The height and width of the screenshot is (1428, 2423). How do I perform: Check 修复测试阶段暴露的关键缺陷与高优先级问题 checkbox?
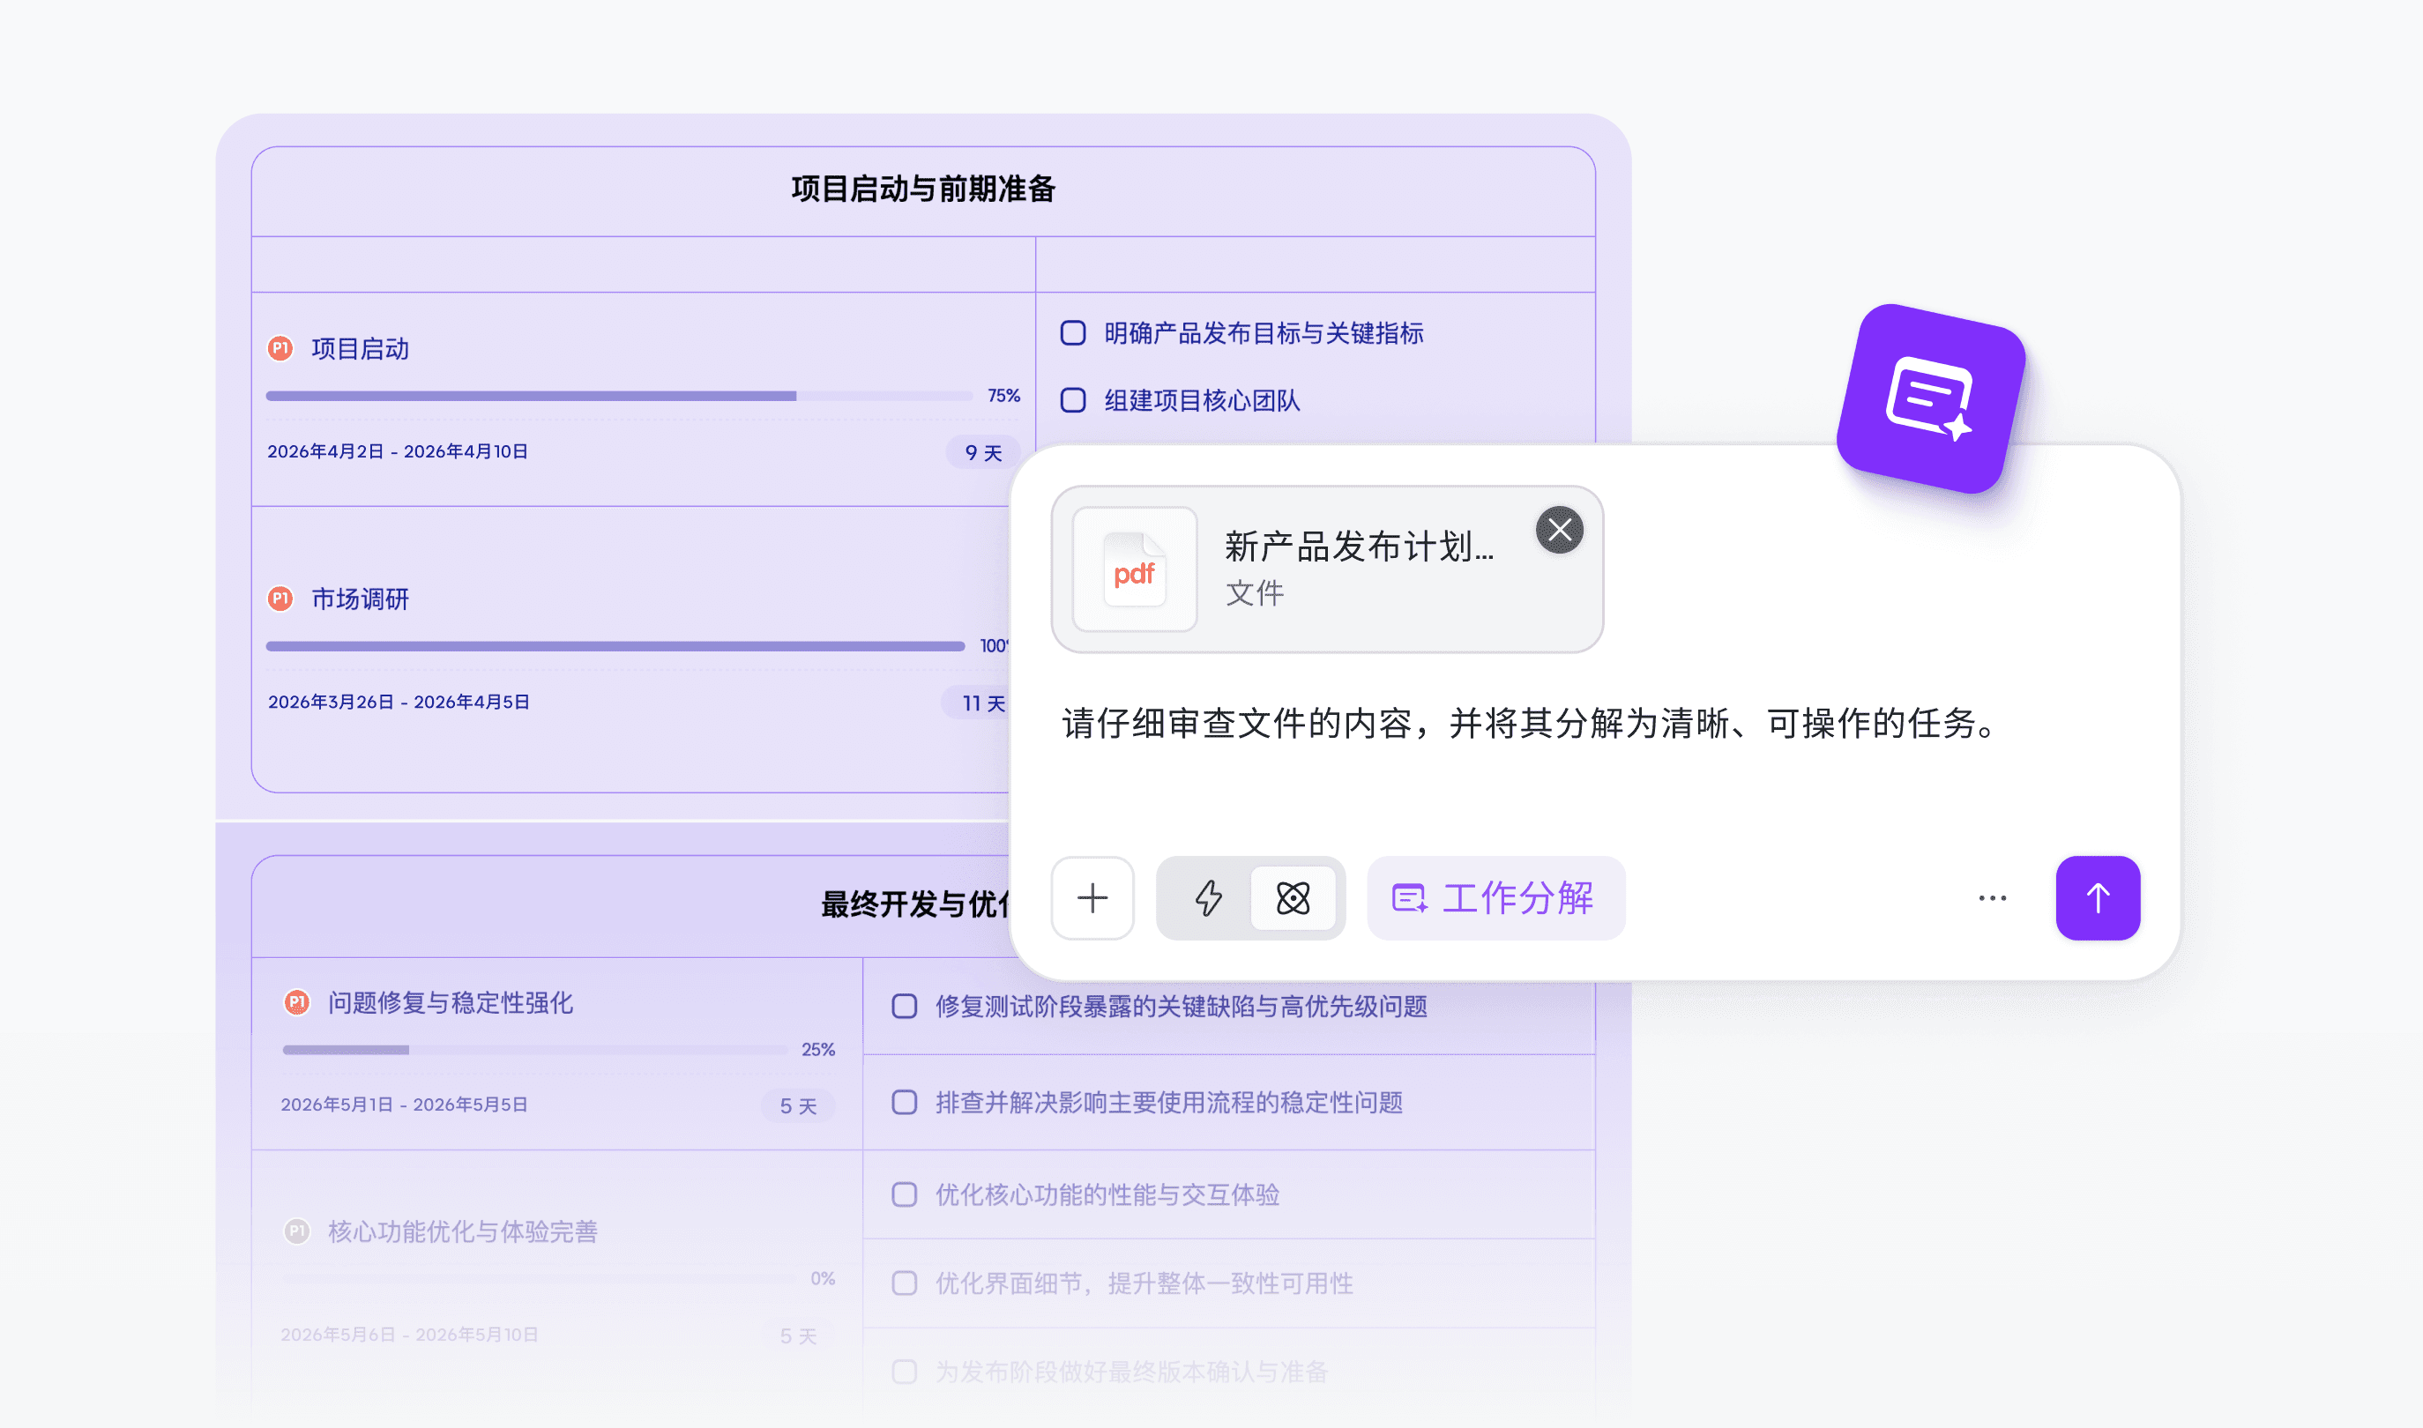pos(905,1007)
